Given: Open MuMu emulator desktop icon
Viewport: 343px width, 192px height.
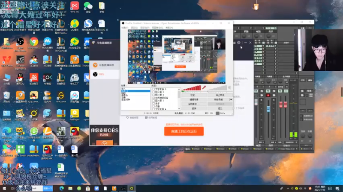Looking at the screenshot, I should point(47,44).
